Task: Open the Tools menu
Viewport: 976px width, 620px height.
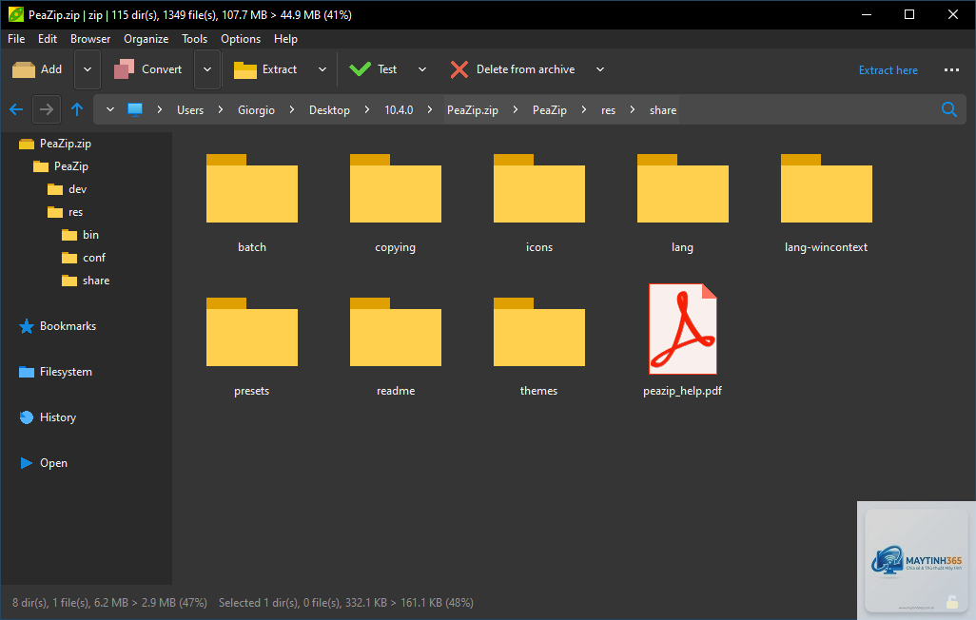Action: click(194, 39)
